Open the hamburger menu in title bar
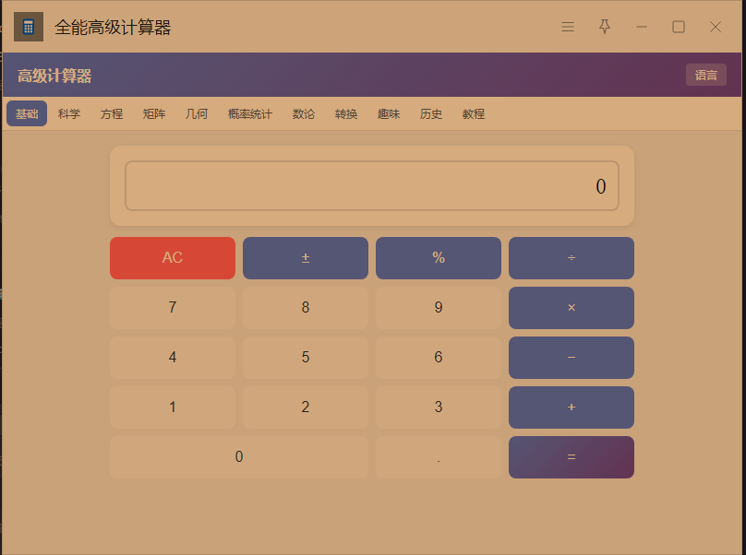Image resolution: width=746 pixels, height=555 pixels. tap(568, 27)
